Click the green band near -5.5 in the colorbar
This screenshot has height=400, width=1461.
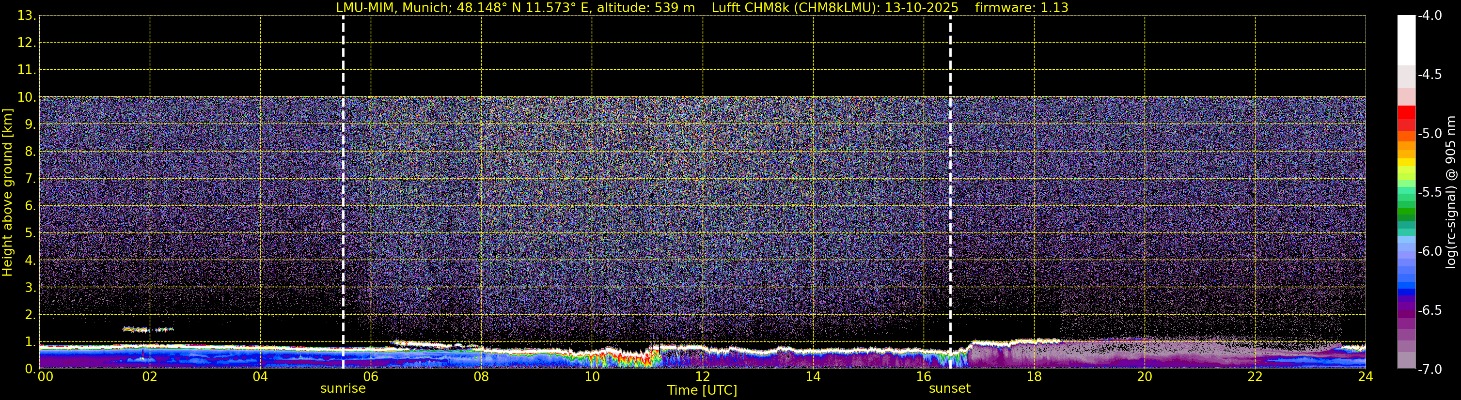click(x=1407, y=198)
